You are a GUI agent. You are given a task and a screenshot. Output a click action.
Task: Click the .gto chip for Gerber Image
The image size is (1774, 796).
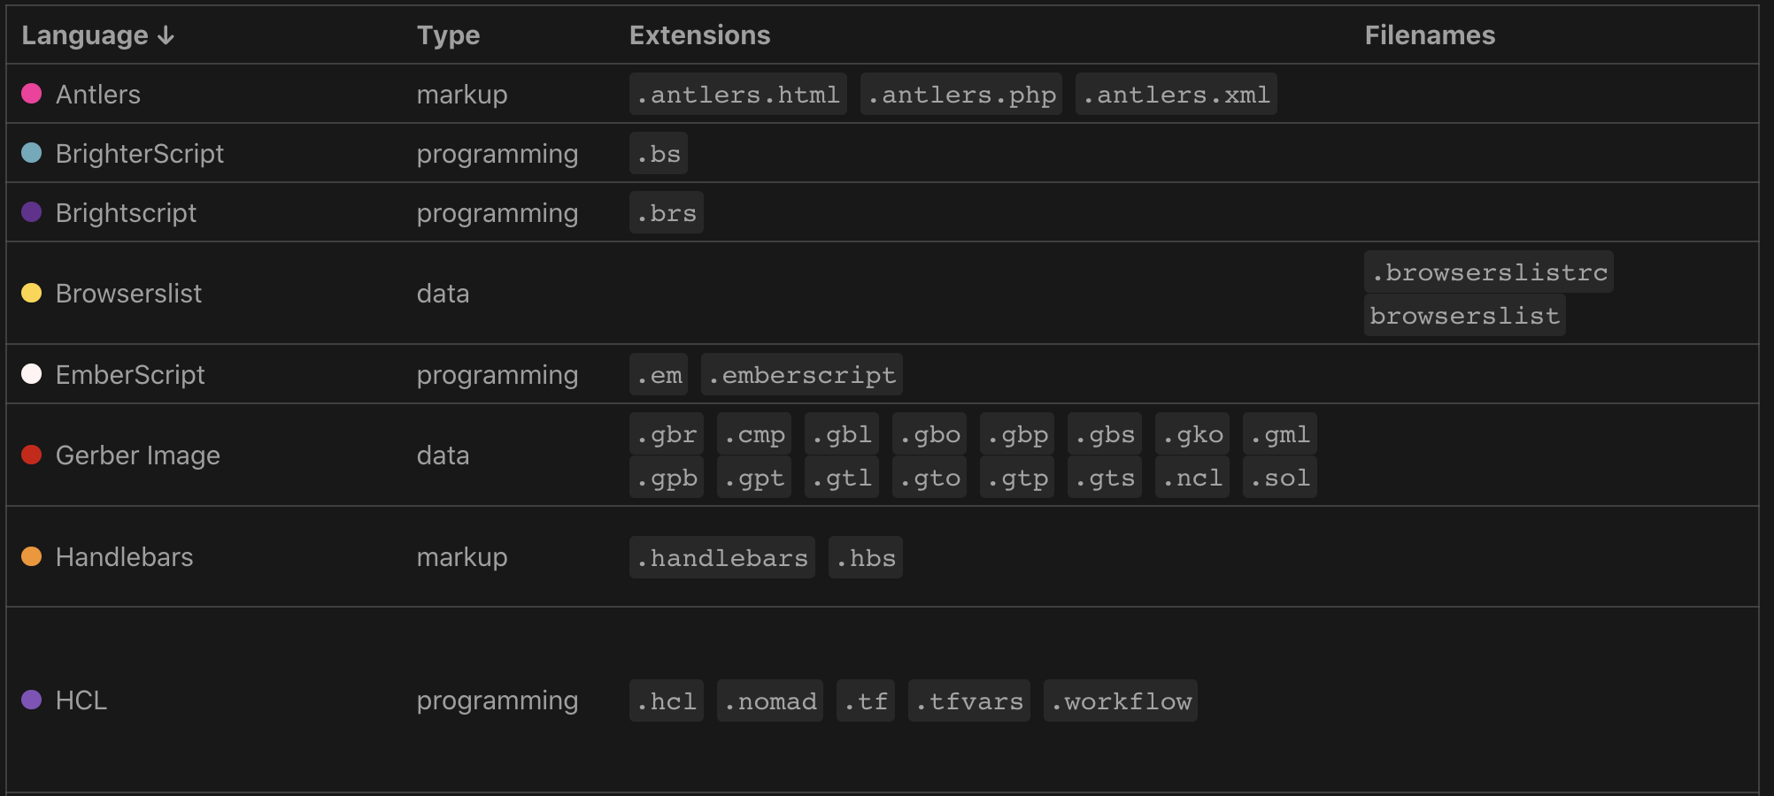click(x=929, y=477)
